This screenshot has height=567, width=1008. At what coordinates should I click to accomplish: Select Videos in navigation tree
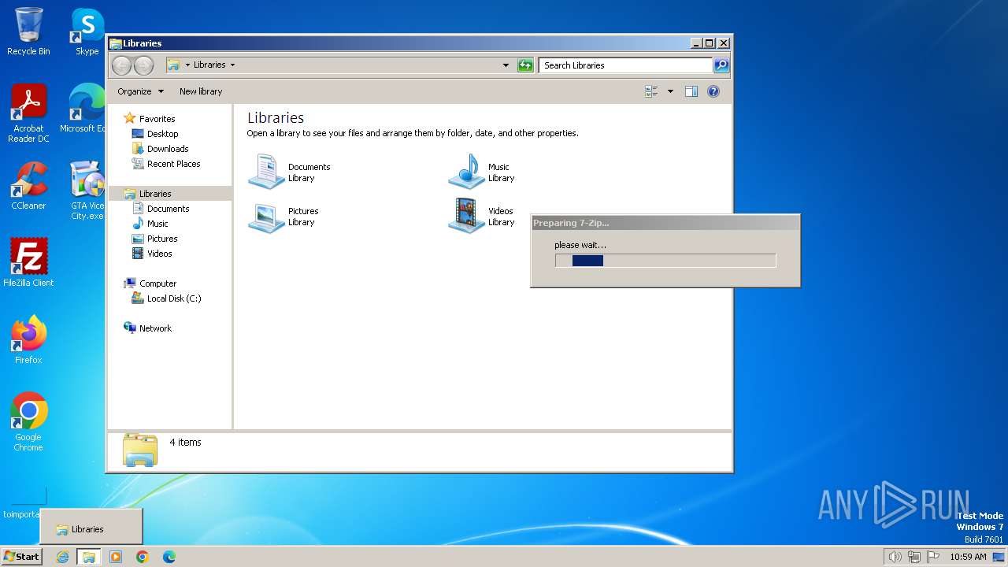159,254
